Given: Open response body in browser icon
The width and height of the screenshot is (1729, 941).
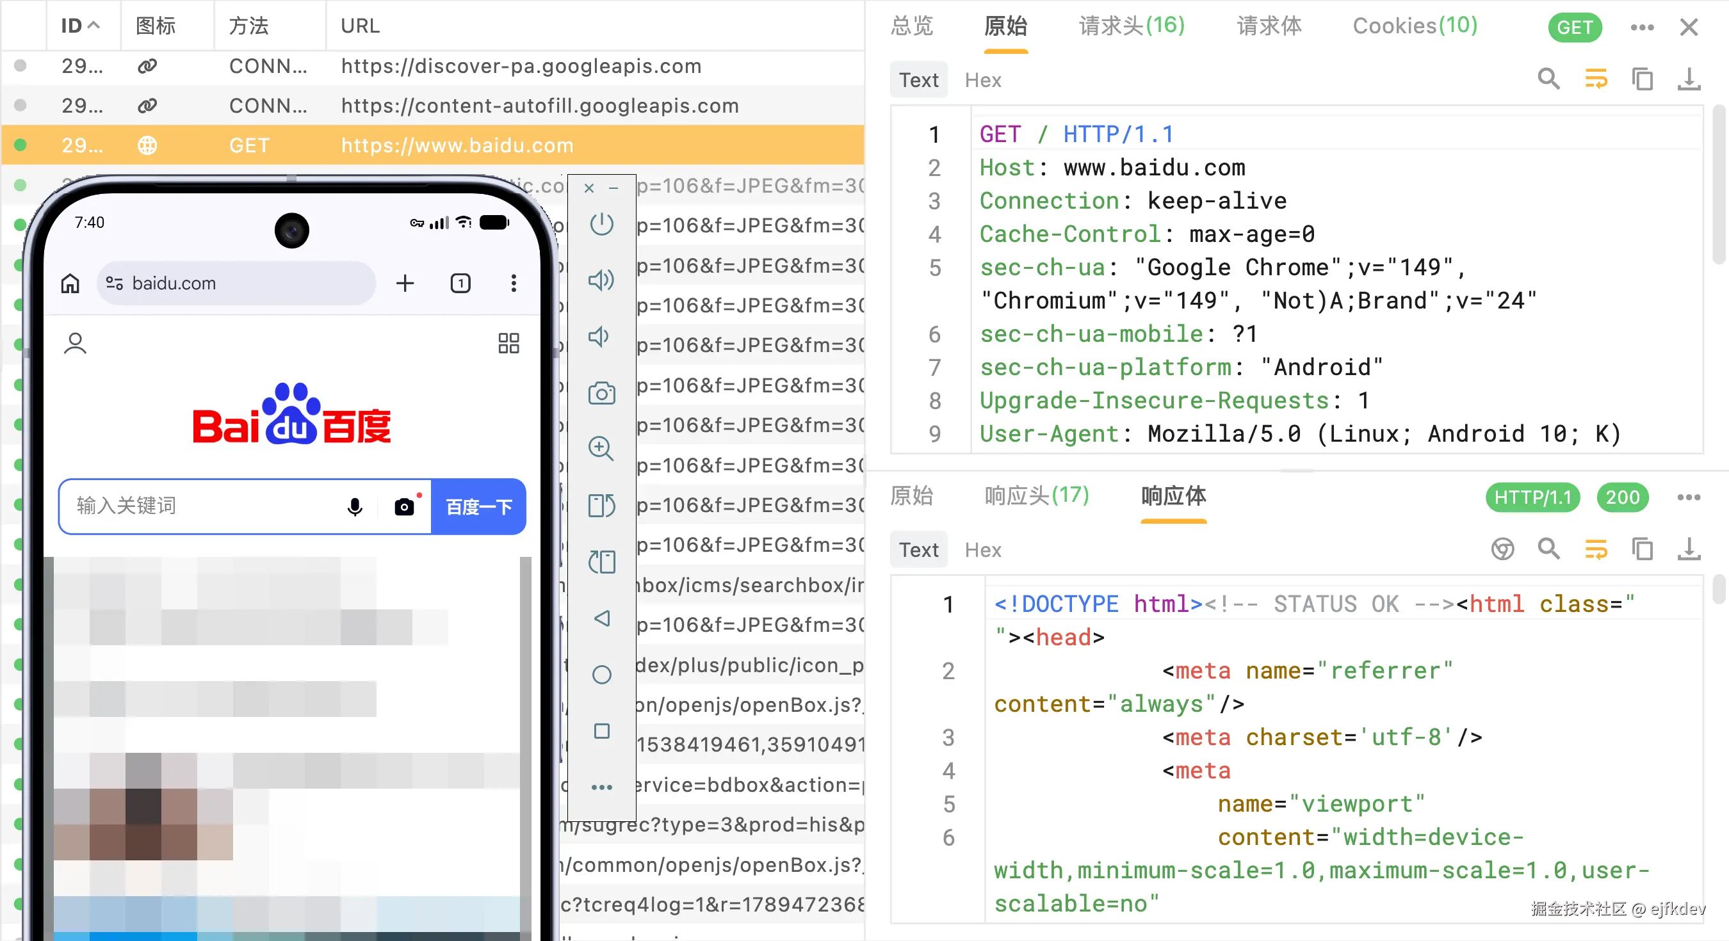Looking at the screenshot, I should tap(1503, 549).
